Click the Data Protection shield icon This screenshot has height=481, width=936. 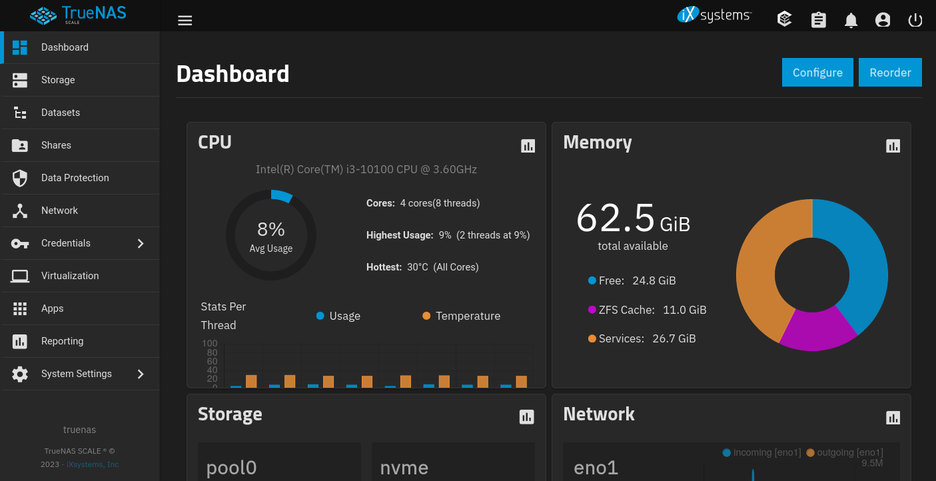(x=20, y=178)
